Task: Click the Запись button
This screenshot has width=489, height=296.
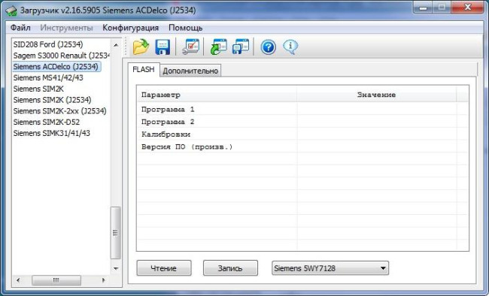Action: point(230,268)
